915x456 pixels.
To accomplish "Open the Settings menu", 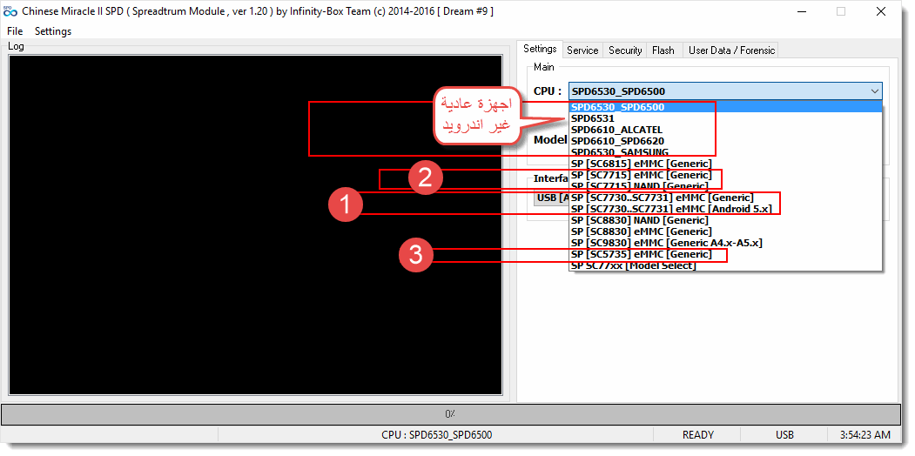I will point(52,31).
